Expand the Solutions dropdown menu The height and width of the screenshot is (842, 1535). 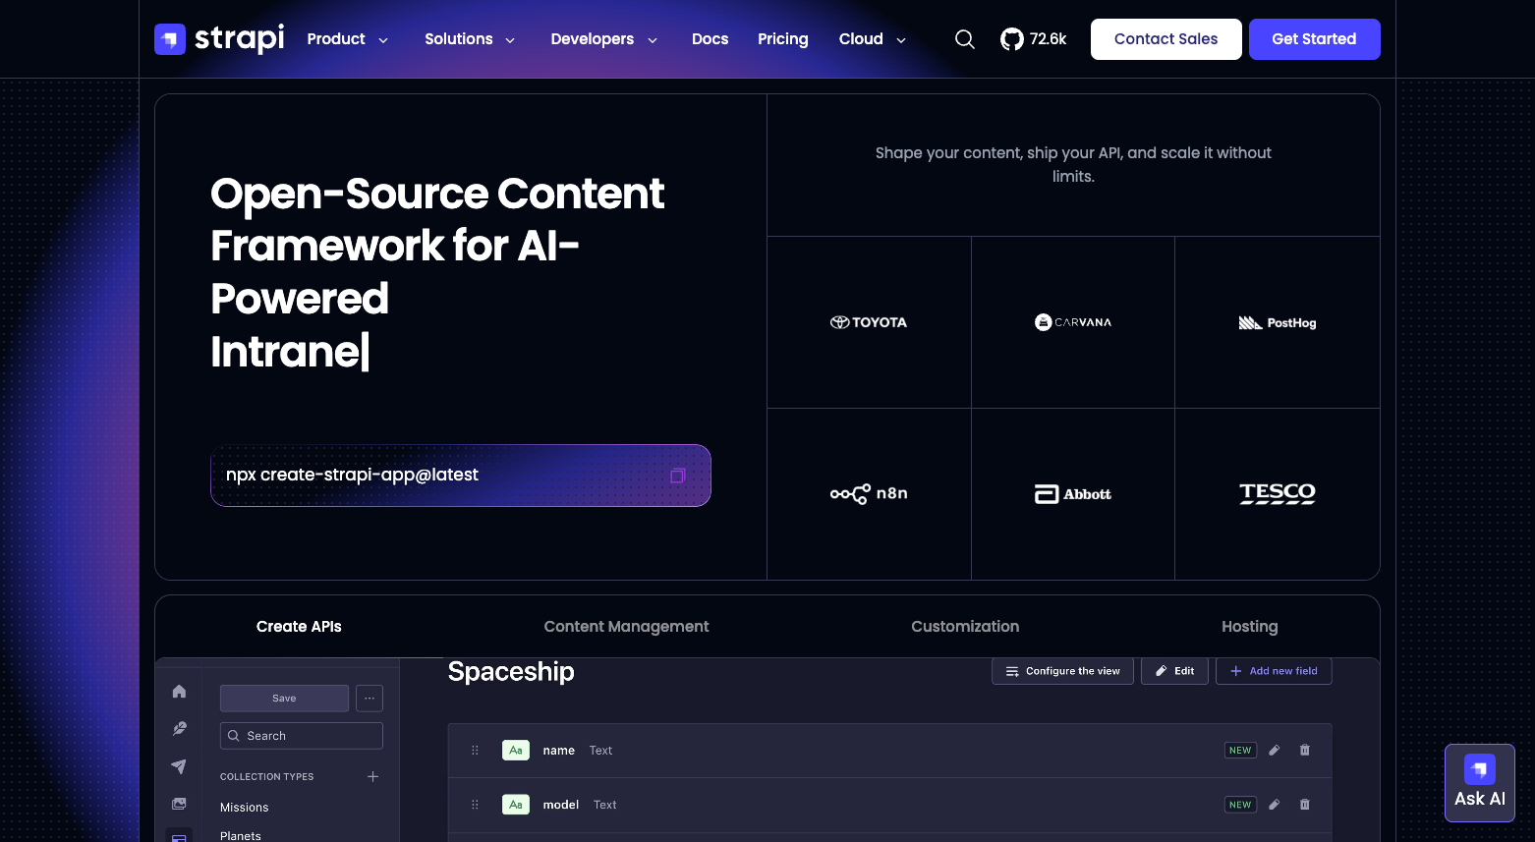click(x=470, y=39)
